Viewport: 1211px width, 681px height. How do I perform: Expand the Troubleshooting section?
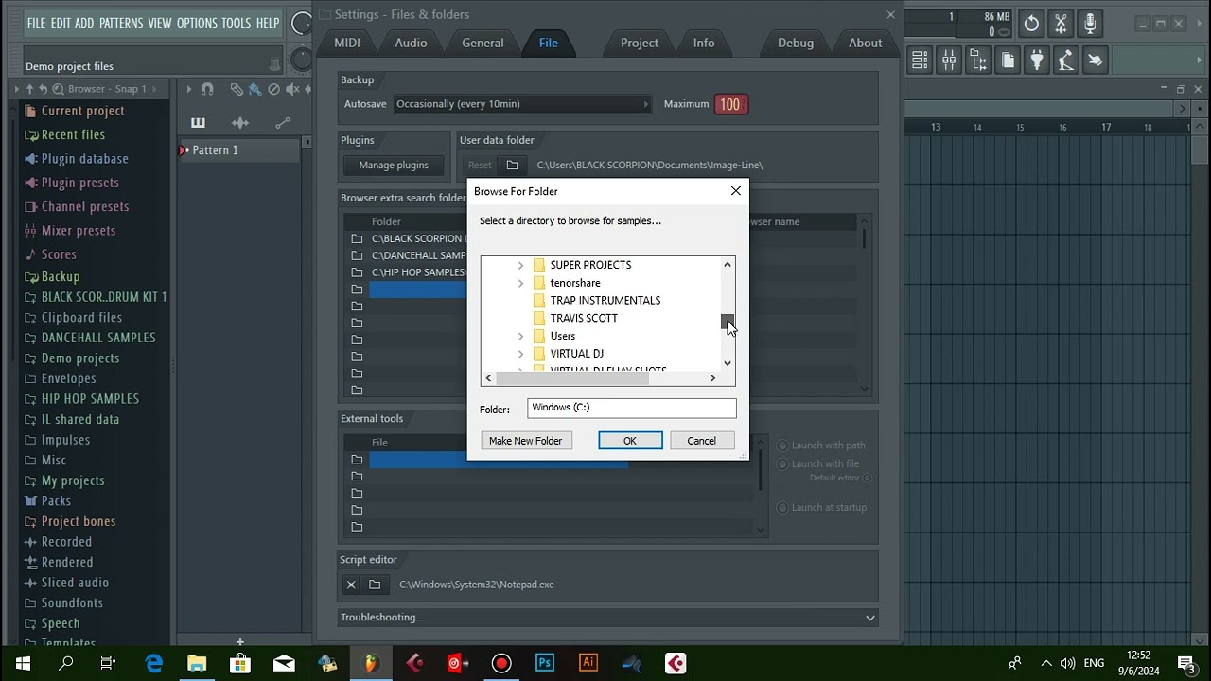point(608,618)
